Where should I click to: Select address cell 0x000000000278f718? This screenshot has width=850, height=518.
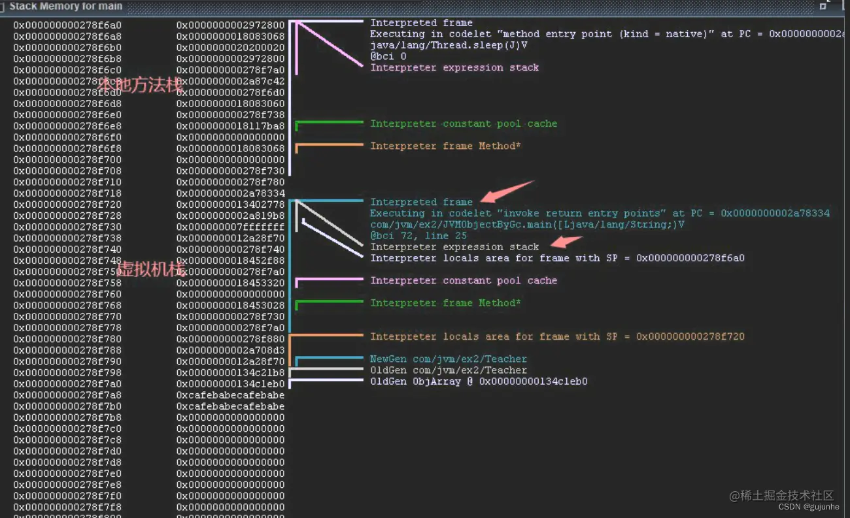[x=67, y=193]
